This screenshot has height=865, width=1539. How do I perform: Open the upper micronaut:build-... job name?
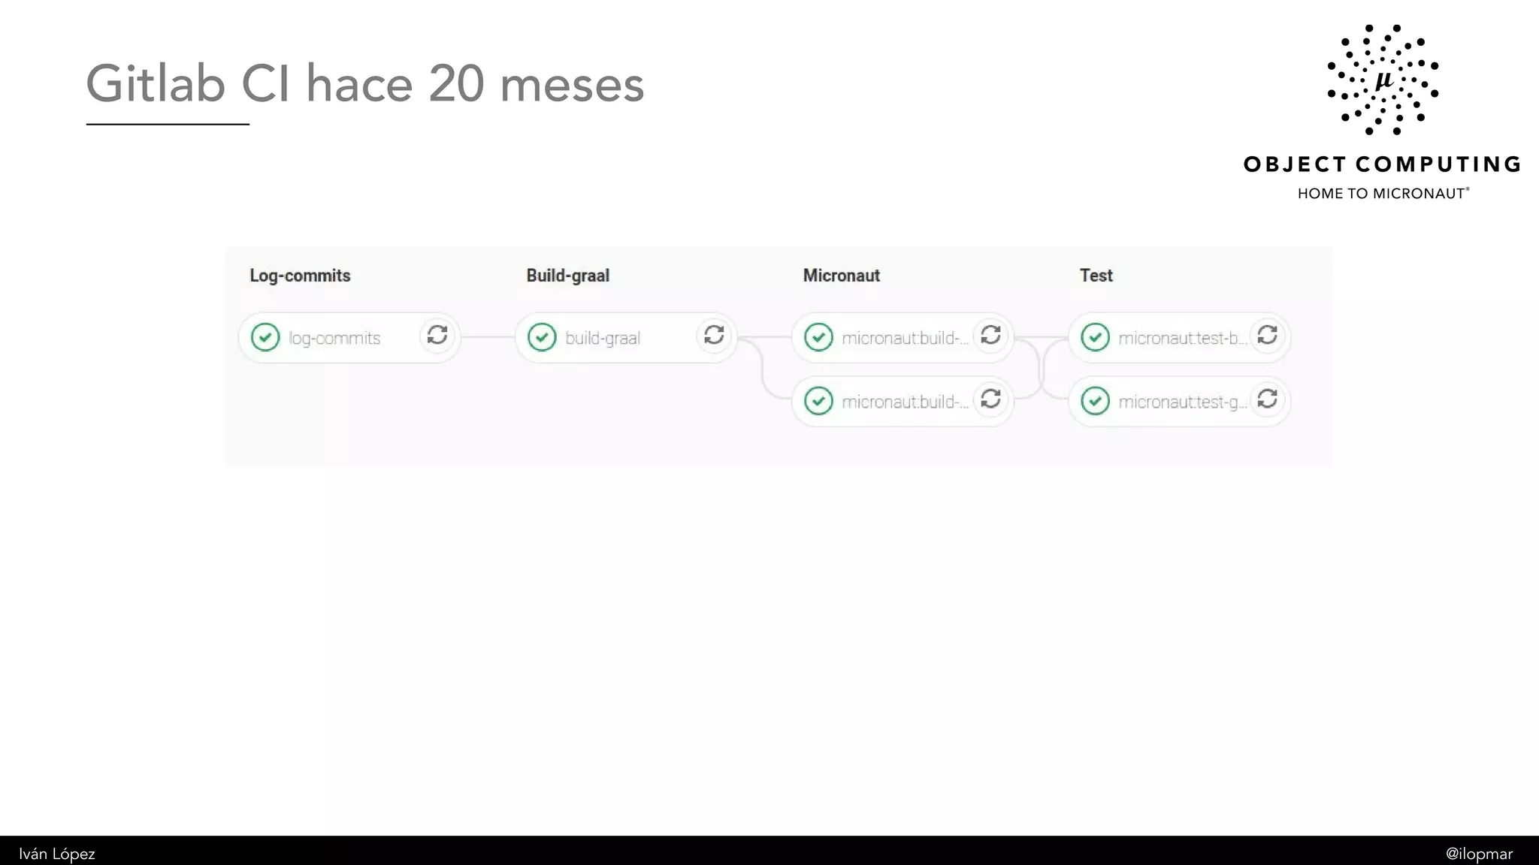906,339
